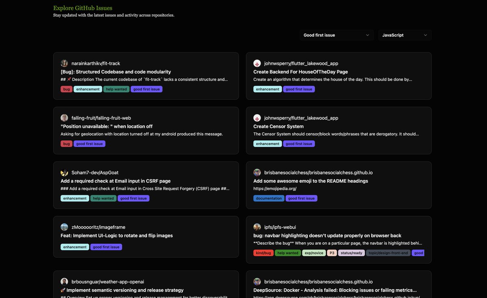
Task: Open falling-fruit/falling-fruit-web repository link
Action: (101, 118)
